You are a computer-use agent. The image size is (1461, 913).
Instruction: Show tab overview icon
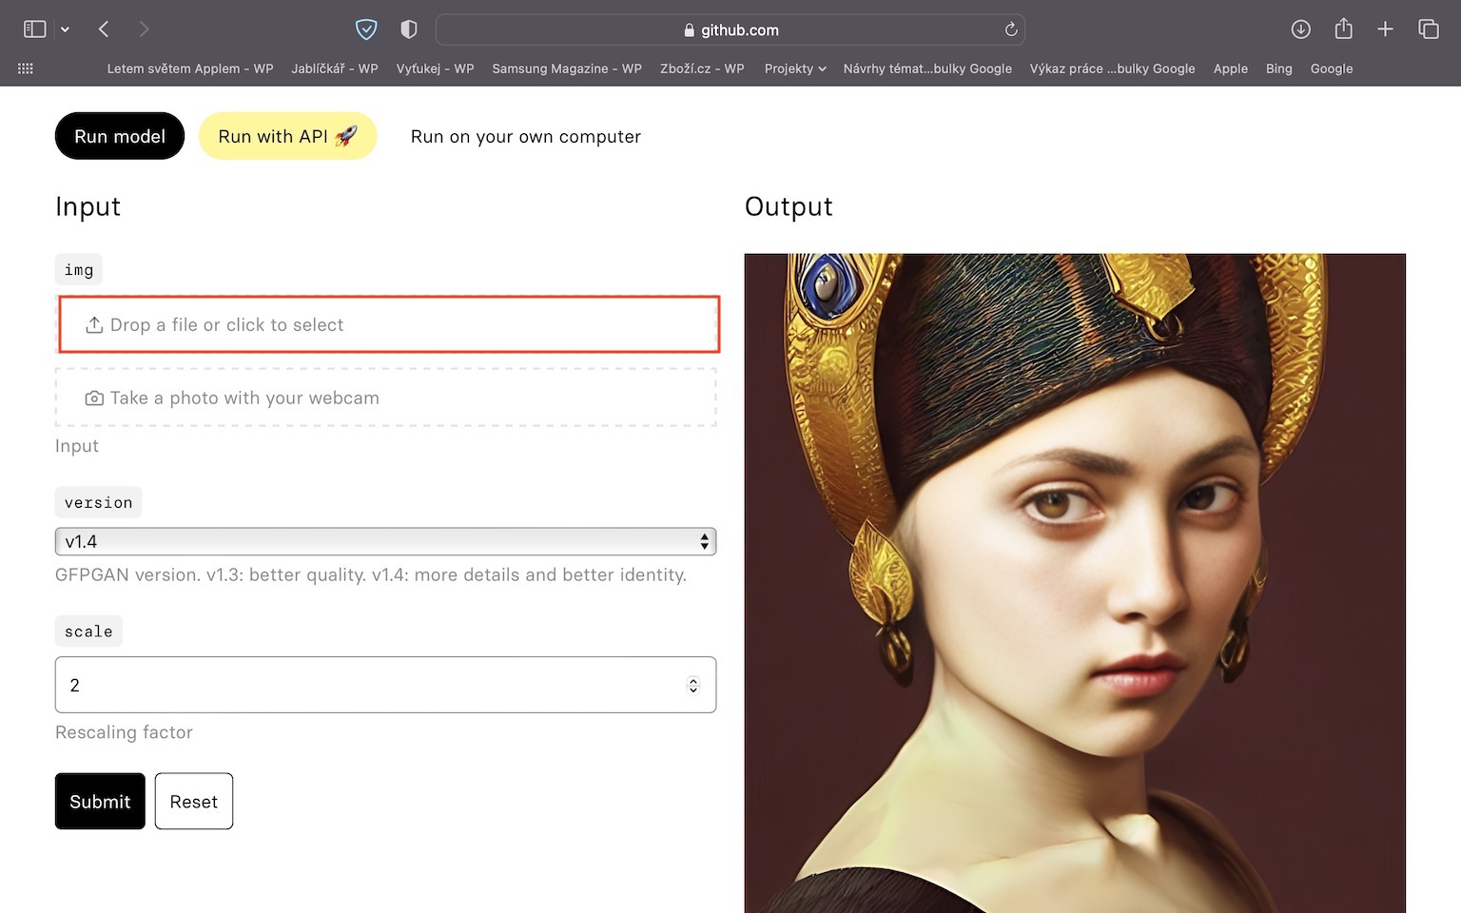1428,29
